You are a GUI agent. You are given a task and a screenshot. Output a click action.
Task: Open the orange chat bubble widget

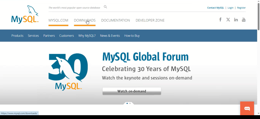point(247,108)
